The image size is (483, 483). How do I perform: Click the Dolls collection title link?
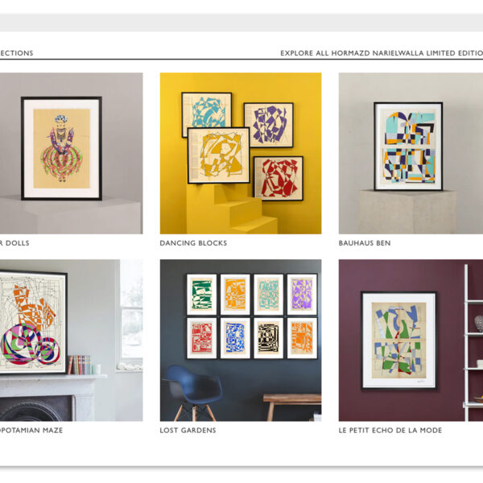click(14, 243)
